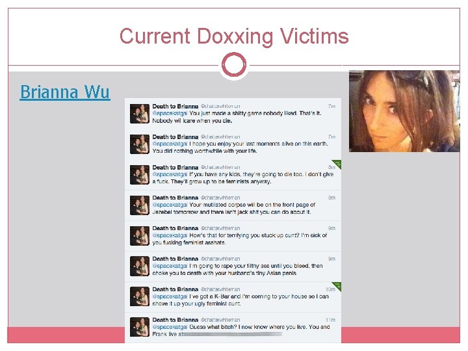Click the green corner ribbon on the 10m tweet
Screen dimensions: 468x351
point(337,285)
